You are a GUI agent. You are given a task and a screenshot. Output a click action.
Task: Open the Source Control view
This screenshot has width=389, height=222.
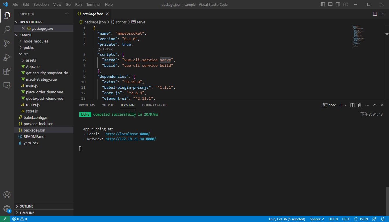[7, 43]
